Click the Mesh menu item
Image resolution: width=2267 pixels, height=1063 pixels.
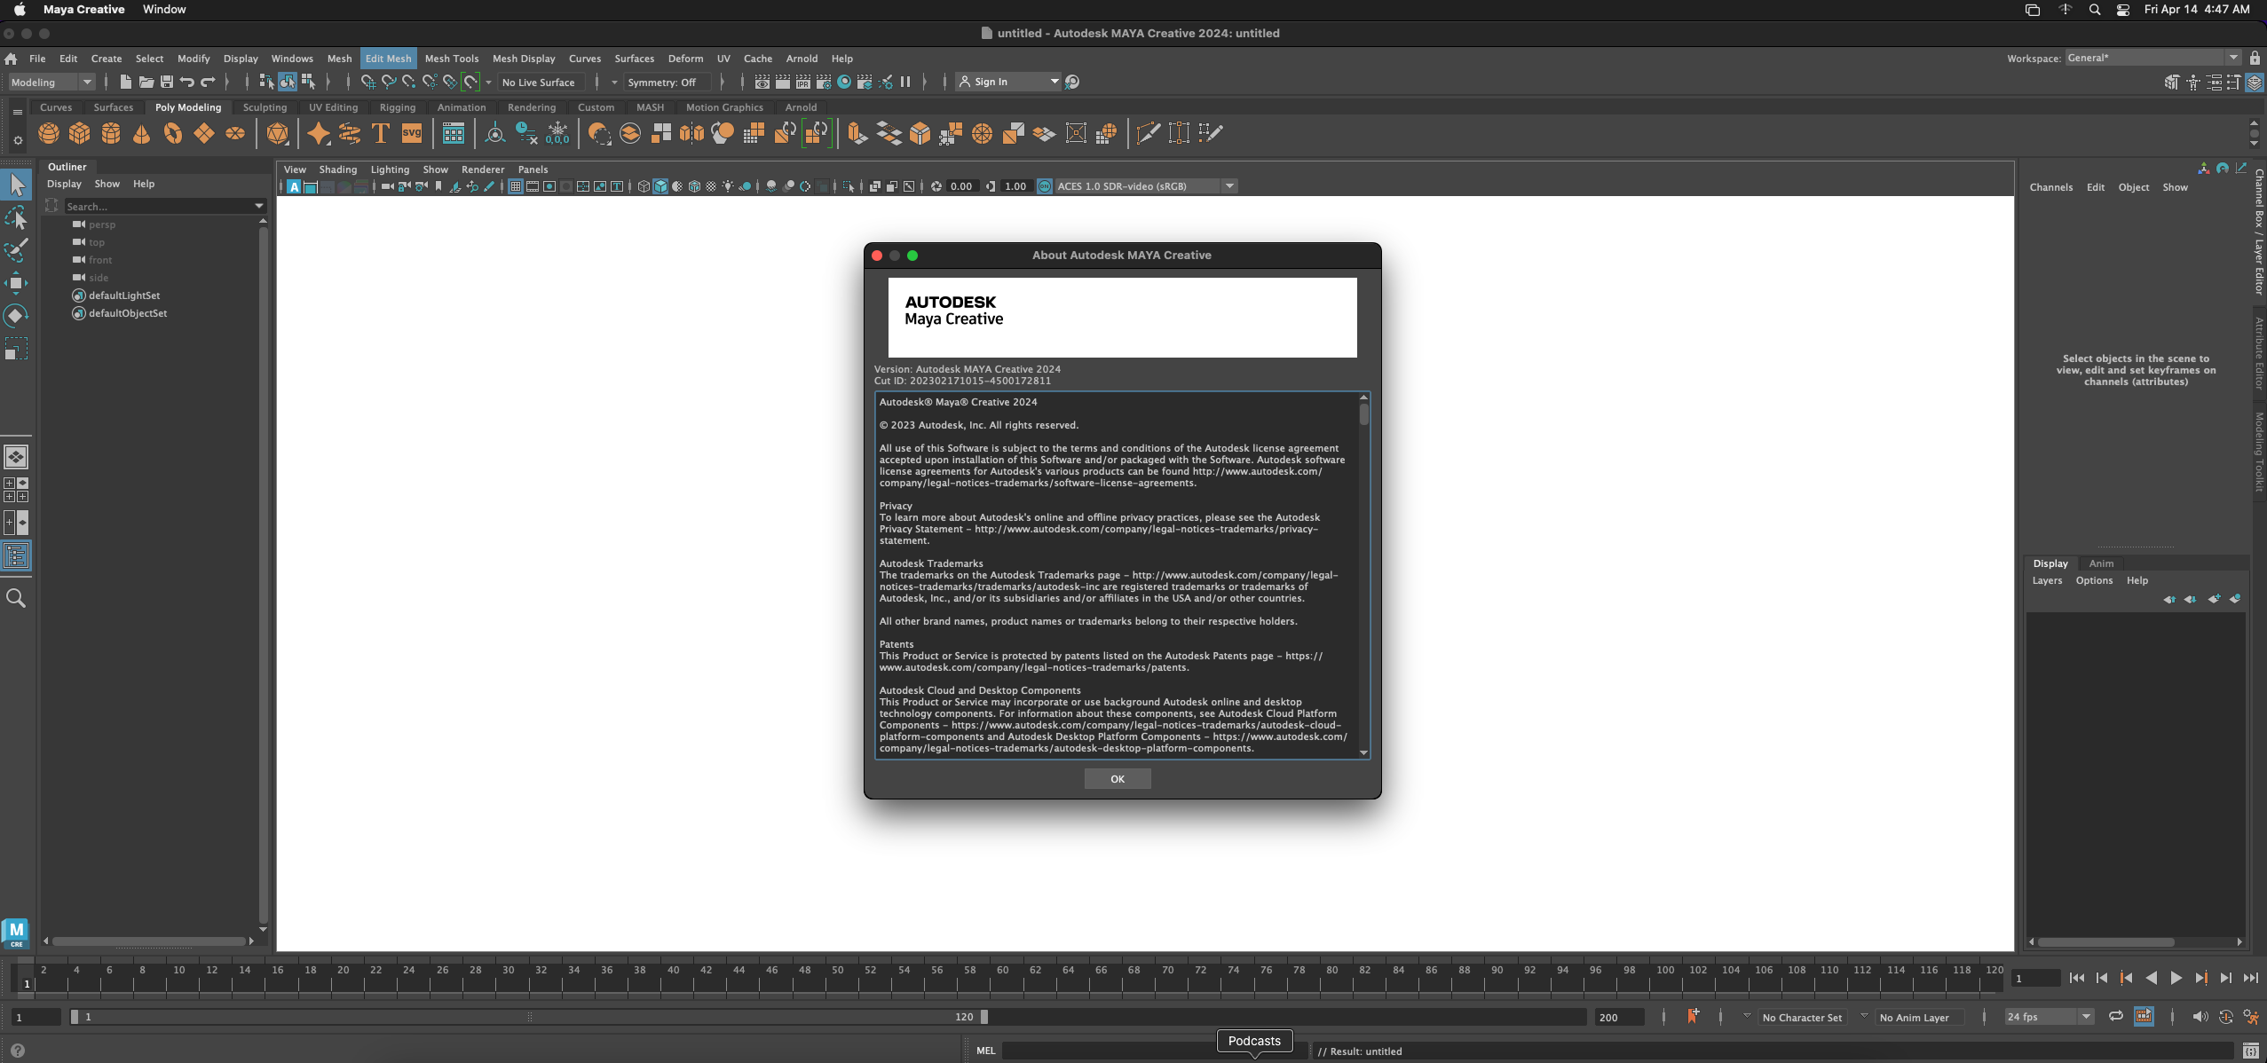tap(337, 58)
